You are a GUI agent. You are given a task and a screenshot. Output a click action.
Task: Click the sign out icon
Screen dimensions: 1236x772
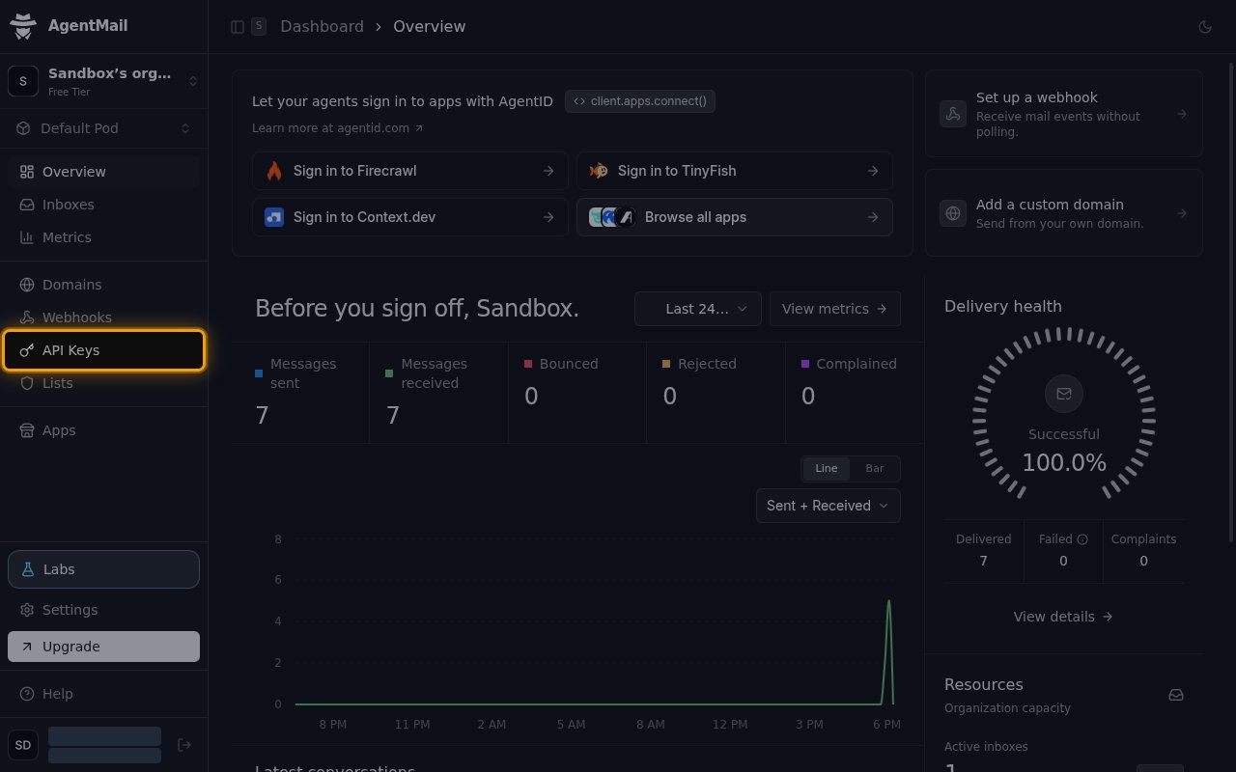(184, 745)
